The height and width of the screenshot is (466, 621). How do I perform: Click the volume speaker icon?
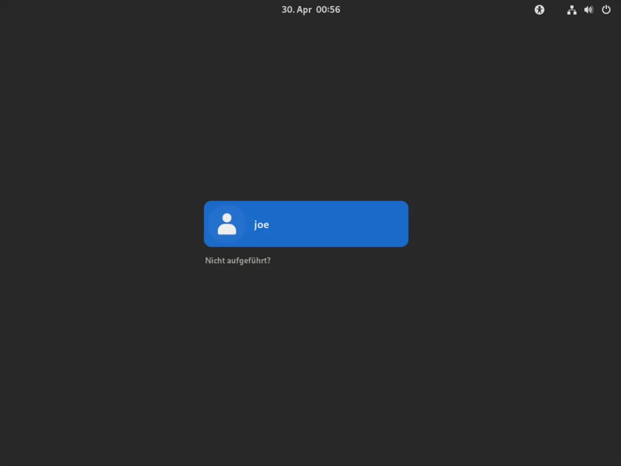pyautogui.click(x=589, y=9)
